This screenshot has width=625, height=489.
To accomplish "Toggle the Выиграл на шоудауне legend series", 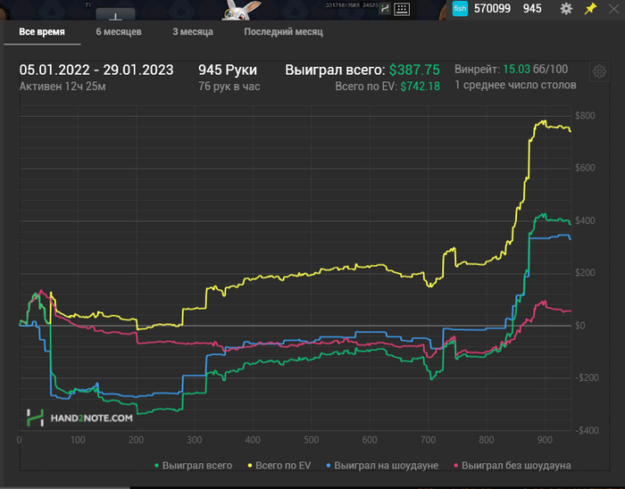I will pos(382,465).
